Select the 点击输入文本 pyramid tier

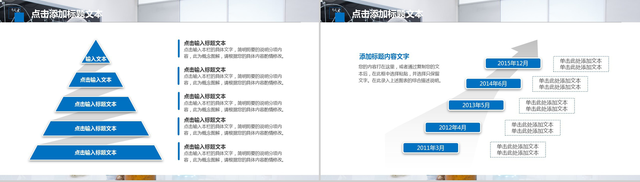96,80
